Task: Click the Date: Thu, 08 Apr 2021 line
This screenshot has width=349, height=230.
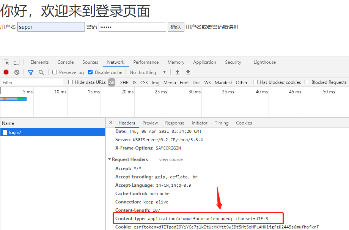Action: coord(159,131)
